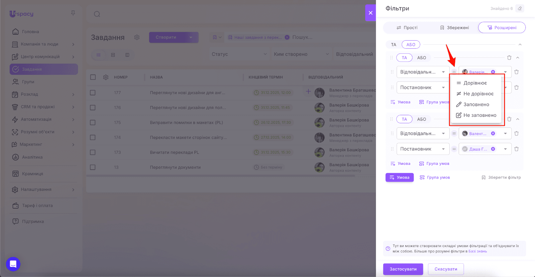Viewport: 535px width, 277px height.
Task: Check the box for task 13
Action: [93, 167]
